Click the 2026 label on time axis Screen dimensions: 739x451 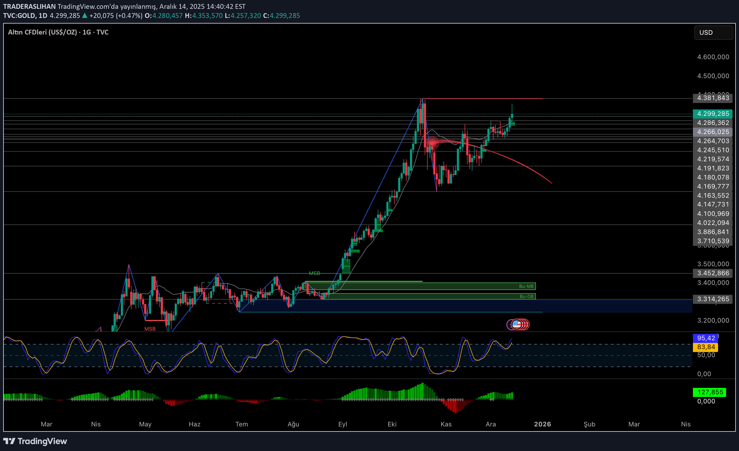click(x=542, y=424)
